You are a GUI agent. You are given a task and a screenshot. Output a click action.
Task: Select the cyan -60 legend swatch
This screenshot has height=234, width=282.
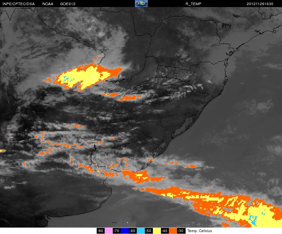(x=141, y=231)
